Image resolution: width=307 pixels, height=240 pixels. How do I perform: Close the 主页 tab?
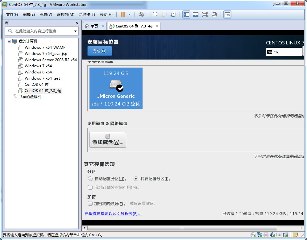point(103,26)
